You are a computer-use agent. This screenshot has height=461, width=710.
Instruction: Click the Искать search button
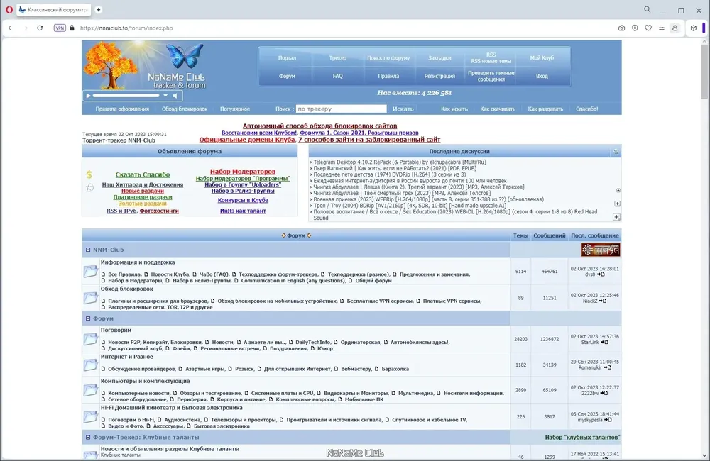[x=403, y=109]
